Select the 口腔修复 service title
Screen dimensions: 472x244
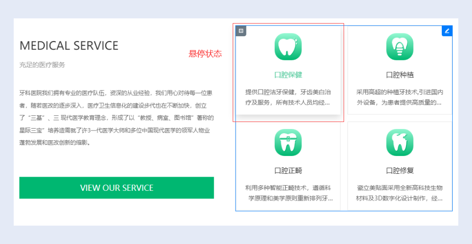coord(400,171)
